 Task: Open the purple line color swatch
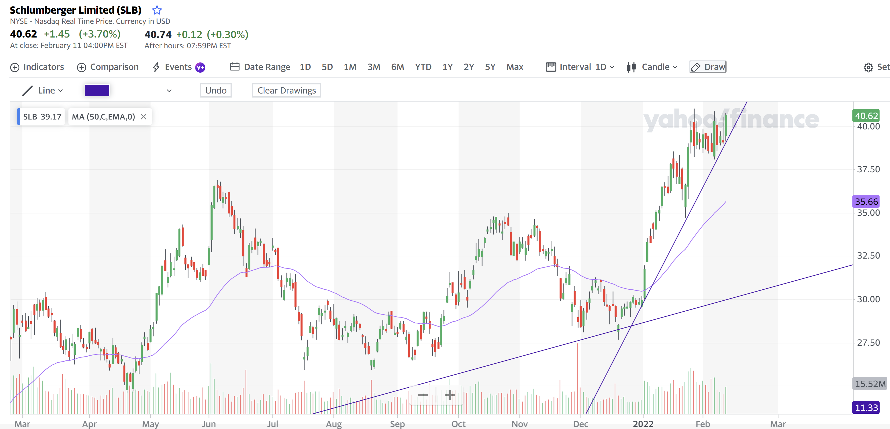click(x=97, y=90)
